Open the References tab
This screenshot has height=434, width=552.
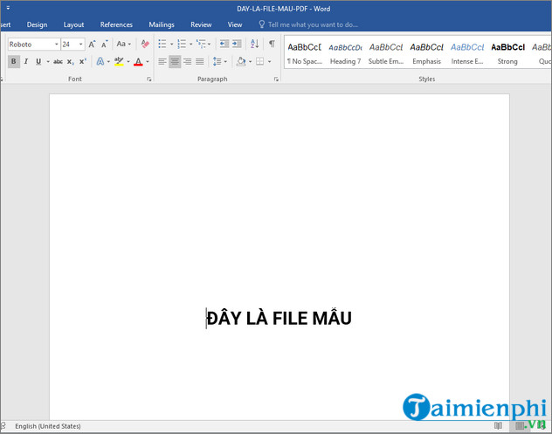[116, 24]
